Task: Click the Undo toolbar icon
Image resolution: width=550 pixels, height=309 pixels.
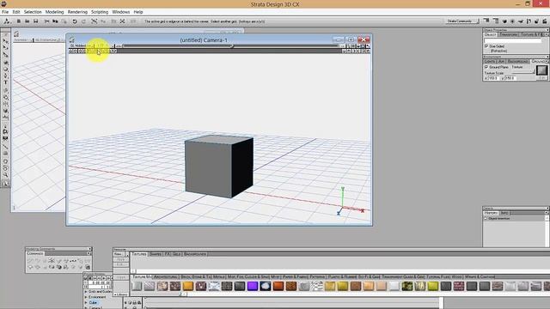Action: [75, 21]
